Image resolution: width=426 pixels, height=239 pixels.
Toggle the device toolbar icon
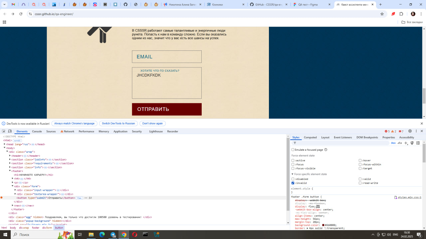(x=10, y=131)
